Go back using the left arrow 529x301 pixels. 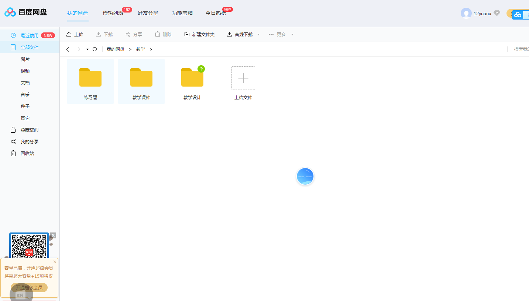[x=68, y=49]
